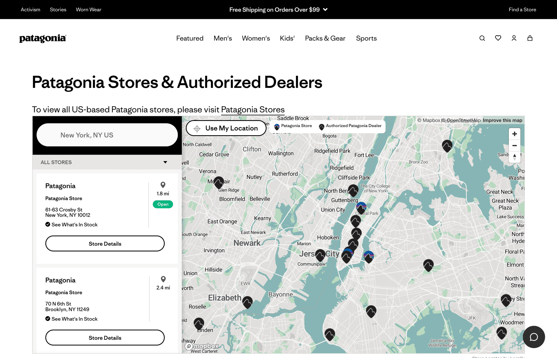Zoom in on the map with plus control
The width and height of the screenshot is (557, 358).
coord(514,134)
